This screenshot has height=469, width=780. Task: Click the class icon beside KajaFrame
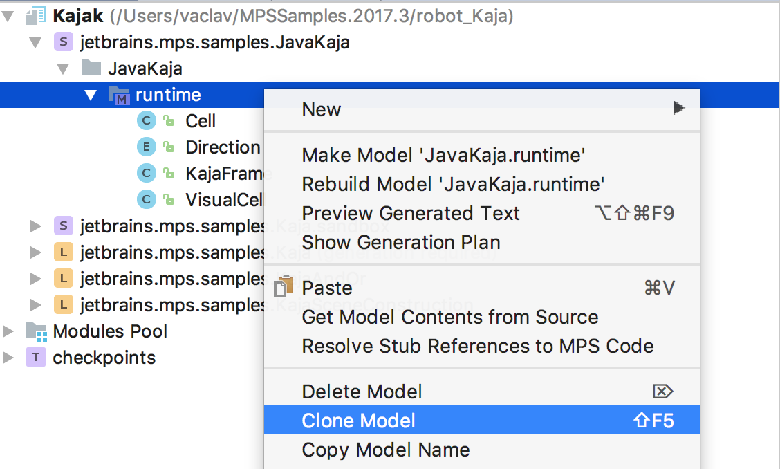click(147, 173)
